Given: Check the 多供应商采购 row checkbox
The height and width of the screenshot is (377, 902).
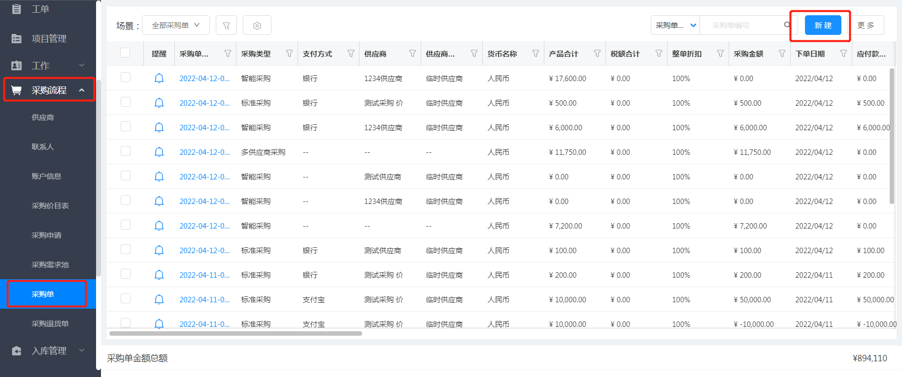Looking at the screenshot, I should coord(126,151).
